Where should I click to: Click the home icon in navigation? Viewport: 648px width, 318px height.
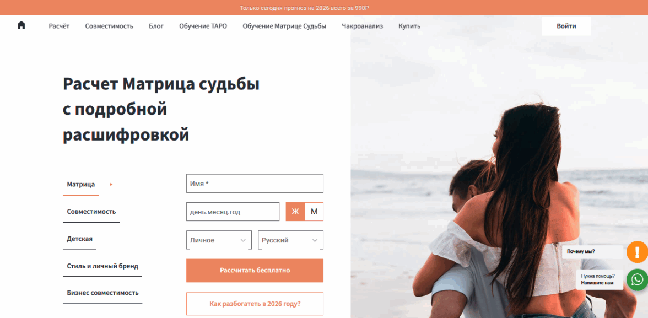21,25
